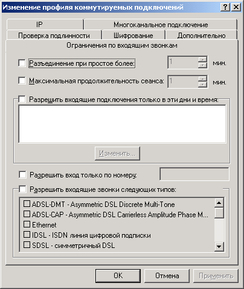Check 'Разрешить входящие подключения только в эти дни'
244x289 pixels.
point(22,99)
